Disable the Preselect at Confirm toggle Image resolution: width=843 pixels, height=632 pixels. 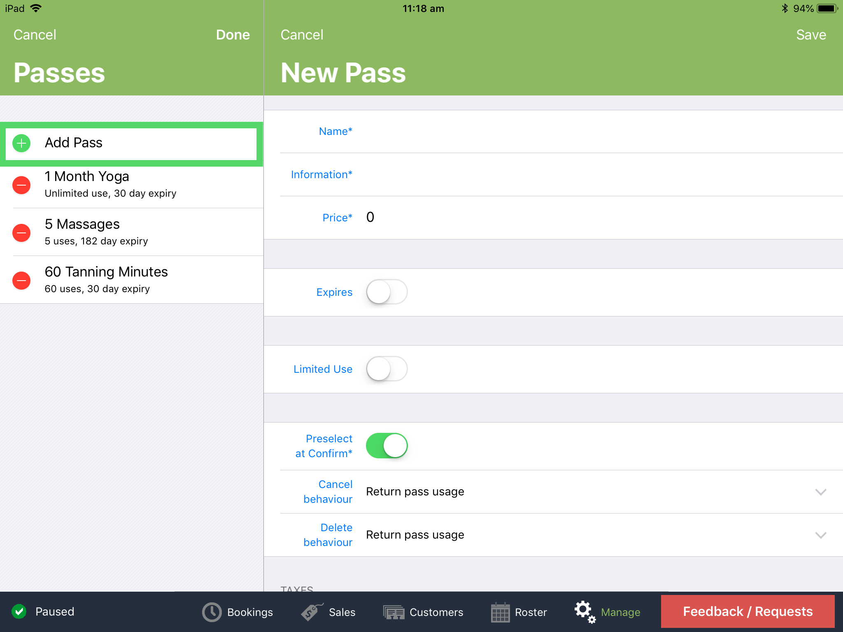pos(386,445)
